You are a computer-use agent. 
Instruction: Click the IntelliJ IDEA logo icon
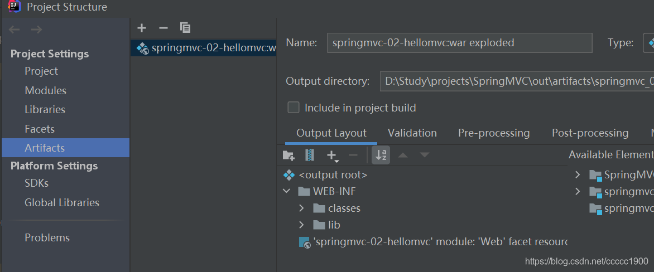pyautogui.click(x=15, y=6)
